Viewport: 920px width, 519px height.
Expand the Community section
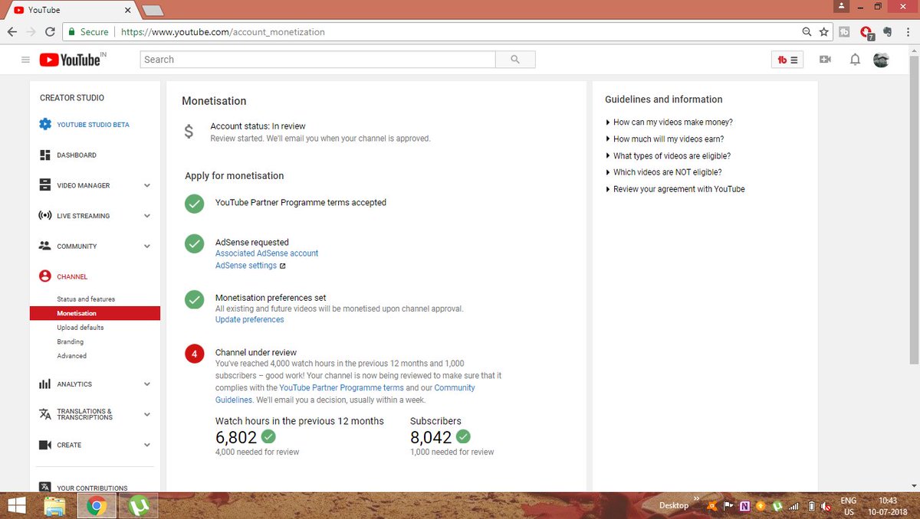pyautogui.click(x=147, y=246)
